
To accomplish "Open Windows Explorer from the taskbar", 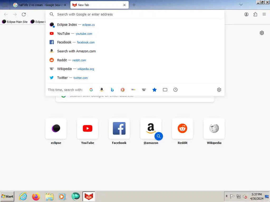I will (49, 196).
